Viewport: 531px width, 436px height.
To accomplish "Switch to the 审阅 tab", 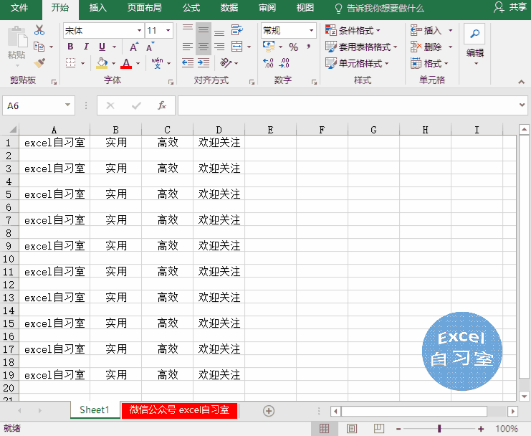I will [267, 8].
